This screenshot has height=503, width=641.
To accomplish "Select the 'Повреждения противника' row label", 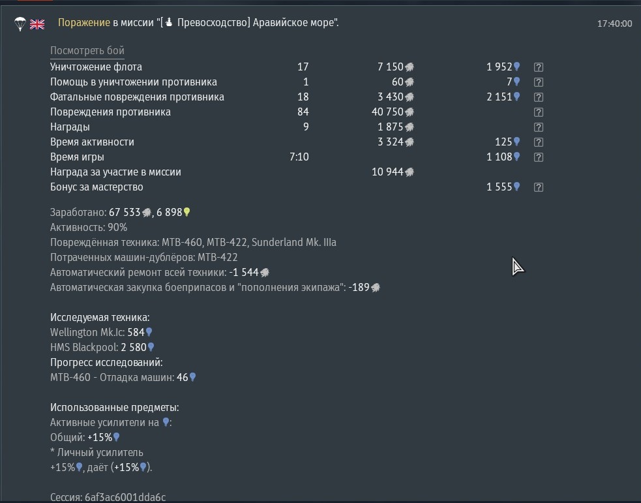I will click(110, 112).
